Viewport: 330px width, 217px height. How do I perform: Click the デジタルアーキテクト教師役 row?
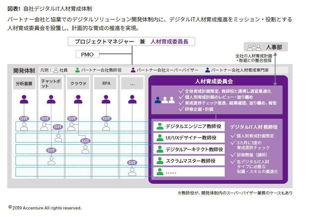189,149
